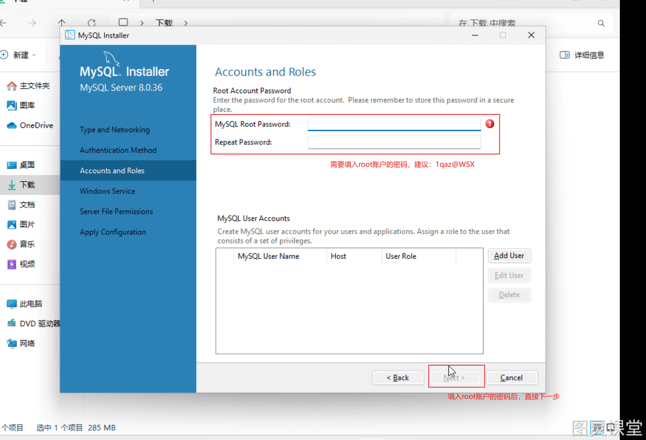
Task: Click the Delete user button
Action: click(509, 295)
